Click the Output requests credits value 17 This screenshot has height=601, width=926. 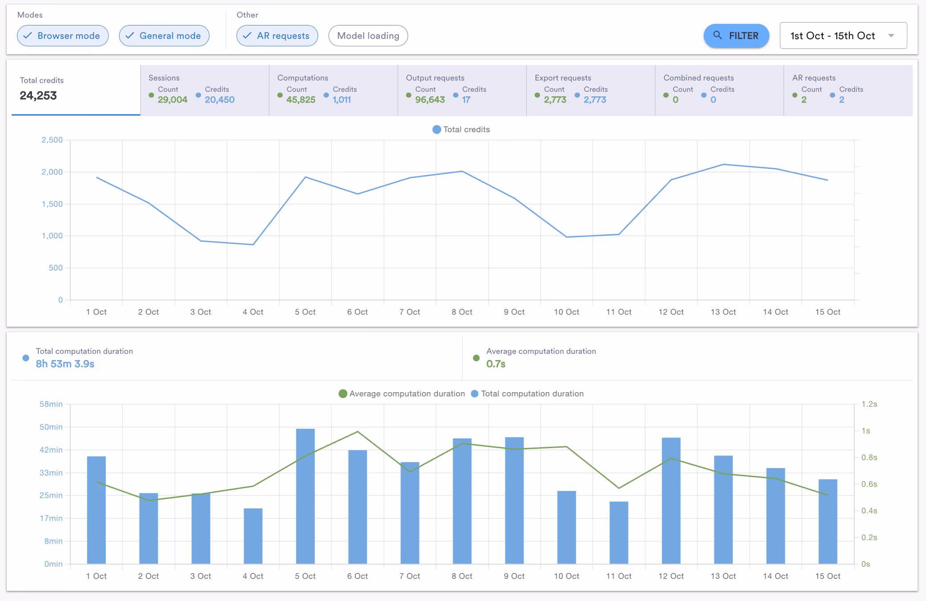click(466, 100)
